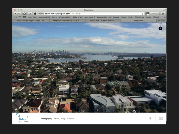Go to the Blog page
This screenshot has width=179, height=134.
click(63, 119)
